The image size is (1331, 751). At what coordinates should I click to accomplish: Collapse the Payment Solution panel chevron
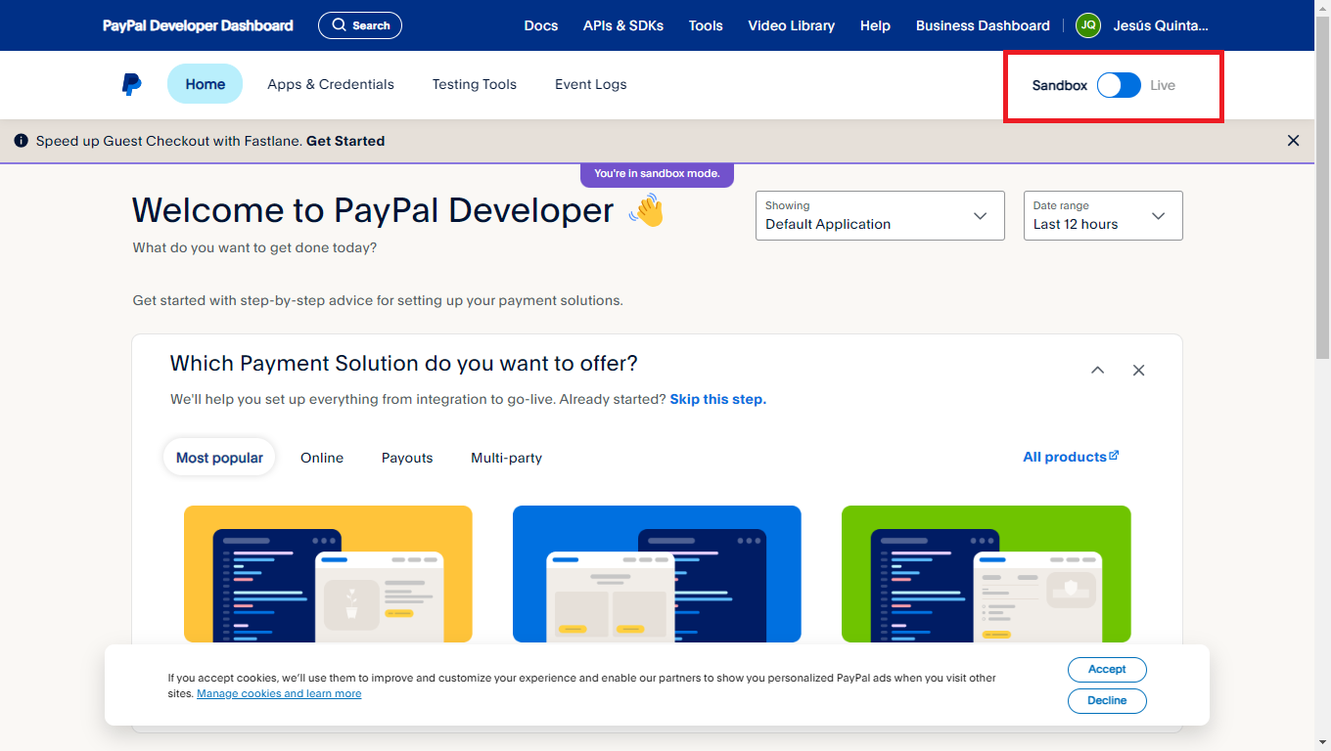pyautogui.click(x=1098, y=371)
